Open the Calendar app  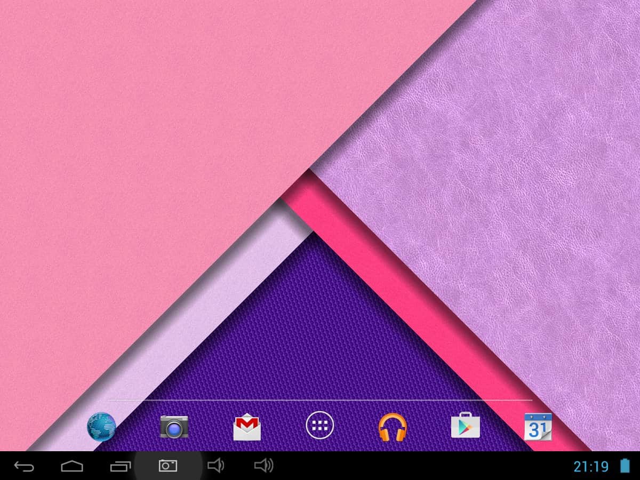click(x=538, y=427)
